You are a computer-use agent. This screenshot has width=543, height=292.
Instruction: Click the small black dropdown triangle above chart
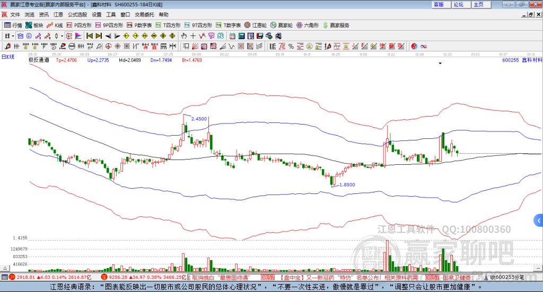click(440, 63)
